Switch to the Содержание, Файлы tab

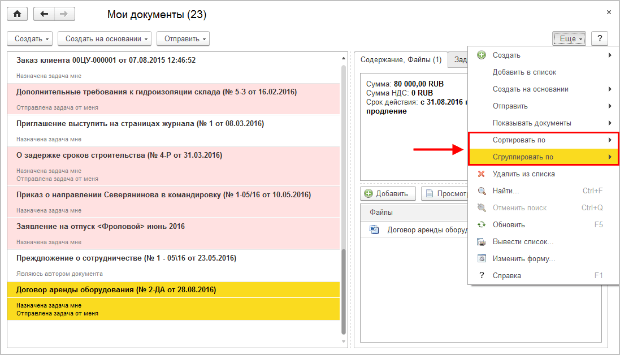click(x=401, y=60)
